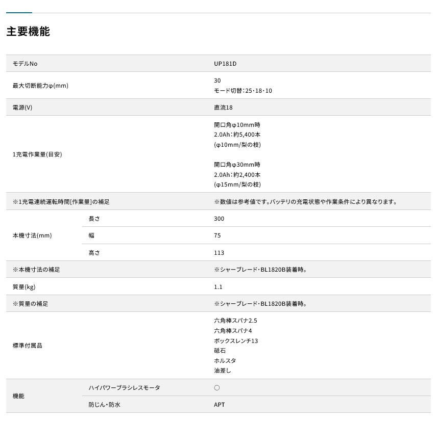Click the 油差し accessory entry
Image resolution: width=435 pixels, height=422 pixels.
pyautogui.click(x=223, y=370)
